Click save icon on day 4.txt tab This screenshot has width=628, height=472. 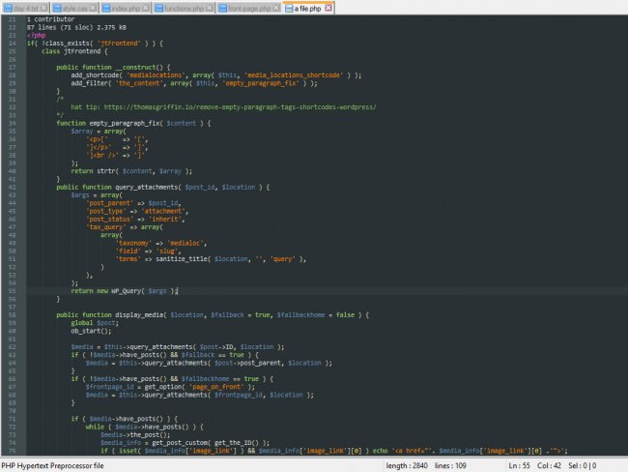pyautogui.click(x=8, y=8)
